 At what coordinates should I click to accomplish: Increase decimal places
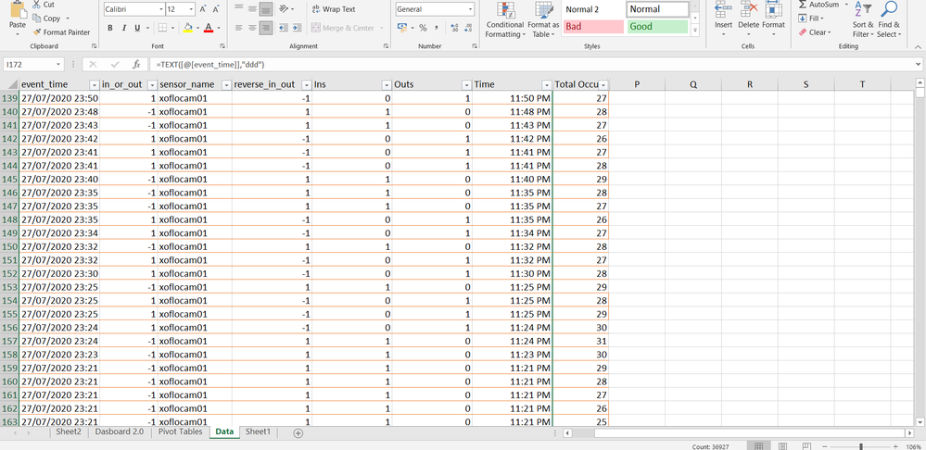pyautogui.click(x=454, y=28)
